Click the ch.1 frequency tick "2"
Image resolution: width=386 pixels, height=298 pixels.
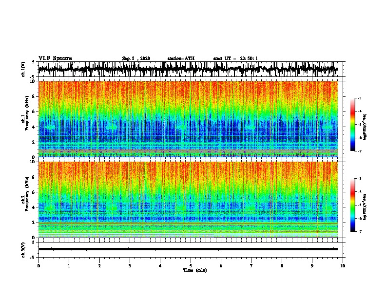[34, 142]
